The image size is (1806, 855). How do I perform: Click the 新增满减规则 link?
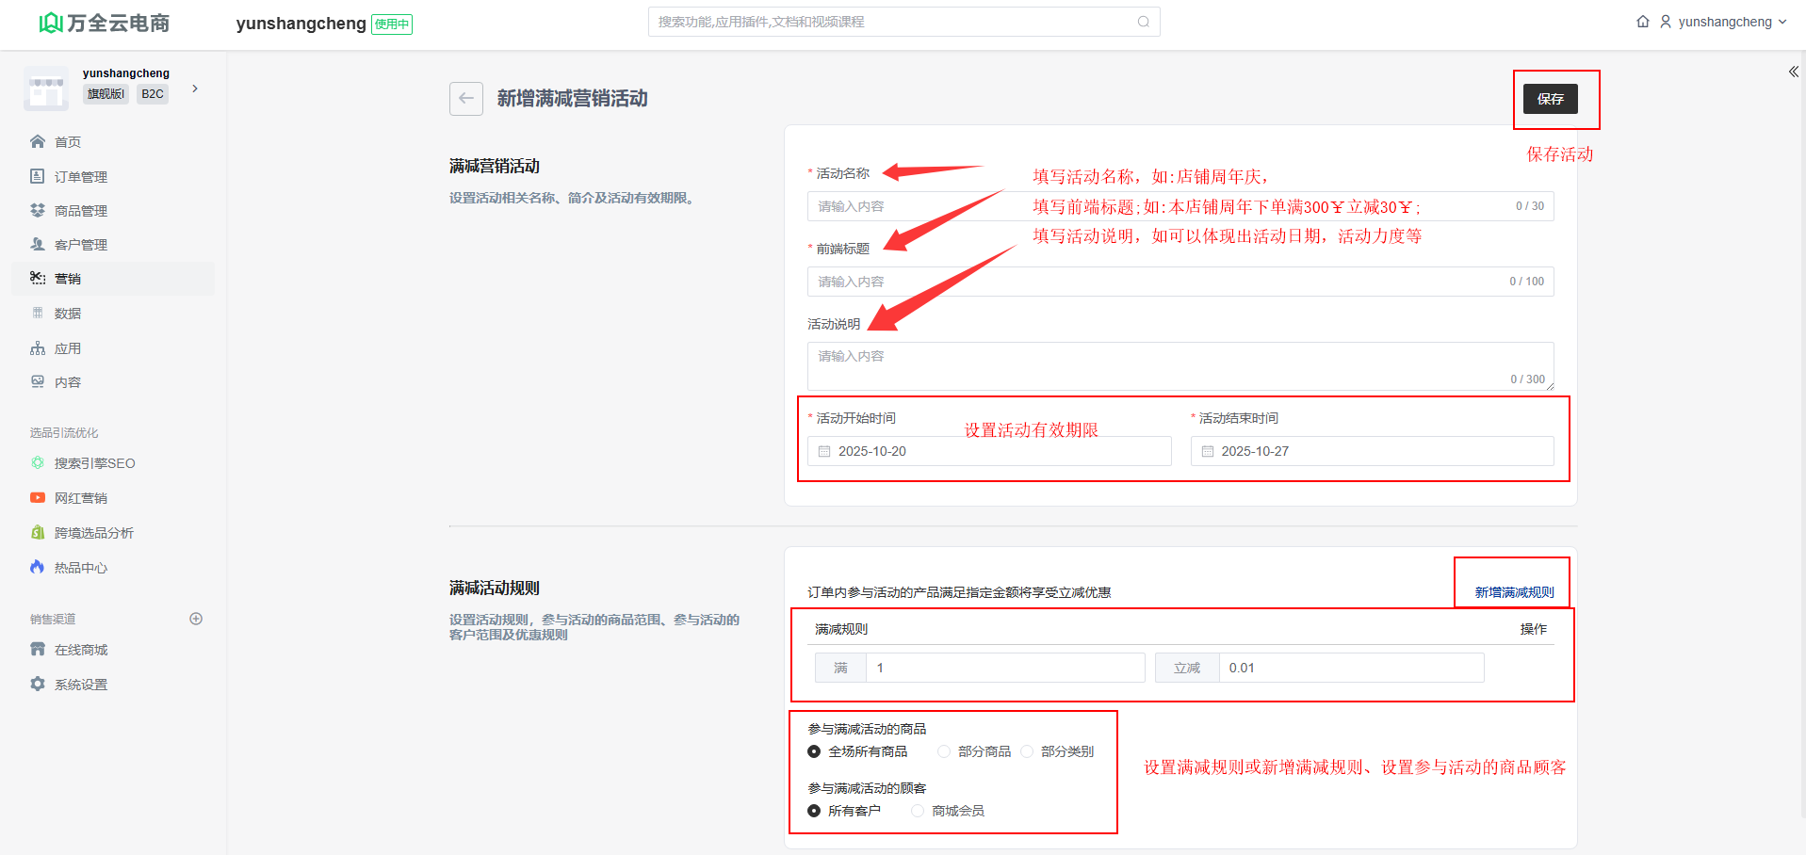1514,592
